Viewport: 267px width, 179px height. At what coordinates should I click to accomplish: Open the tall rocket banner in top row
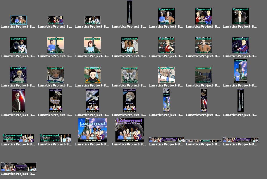(129, 12)
